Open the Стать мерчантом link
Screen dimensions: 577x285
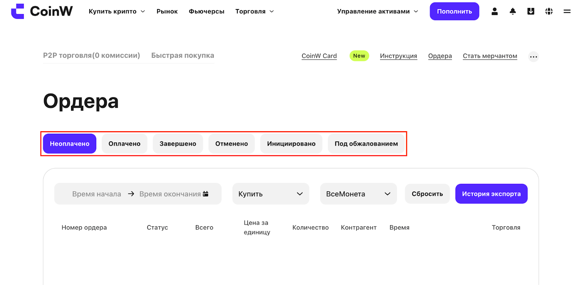point(490,56)
